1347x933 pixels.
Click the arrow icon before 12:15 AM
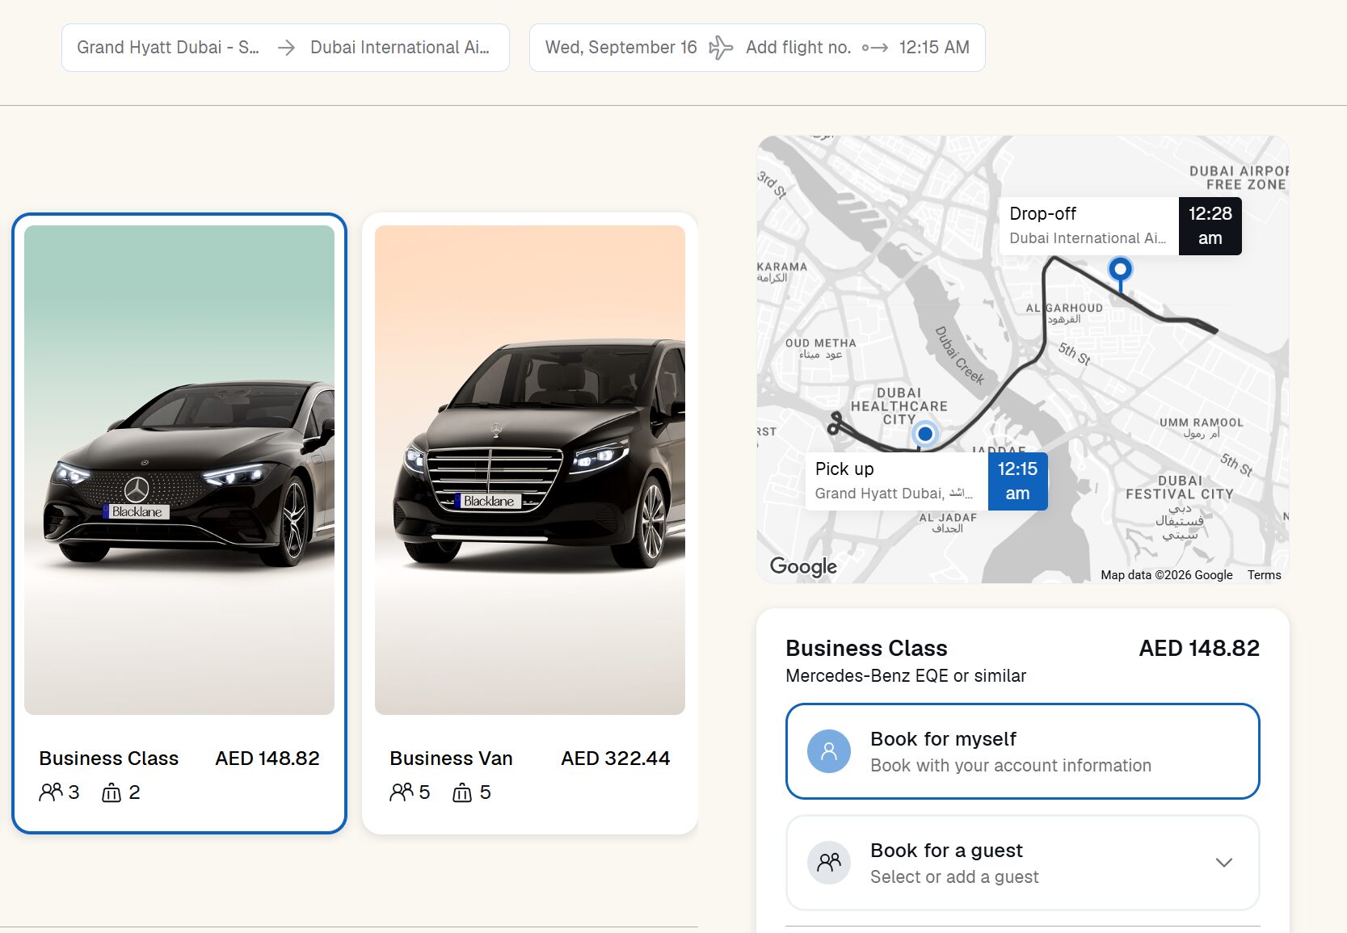click(x=875, y=48)
